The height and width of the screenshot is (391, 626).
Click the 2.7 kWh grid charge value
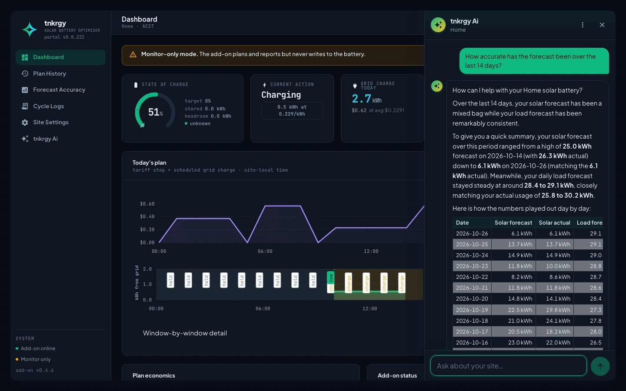click(x=366, y=99)
